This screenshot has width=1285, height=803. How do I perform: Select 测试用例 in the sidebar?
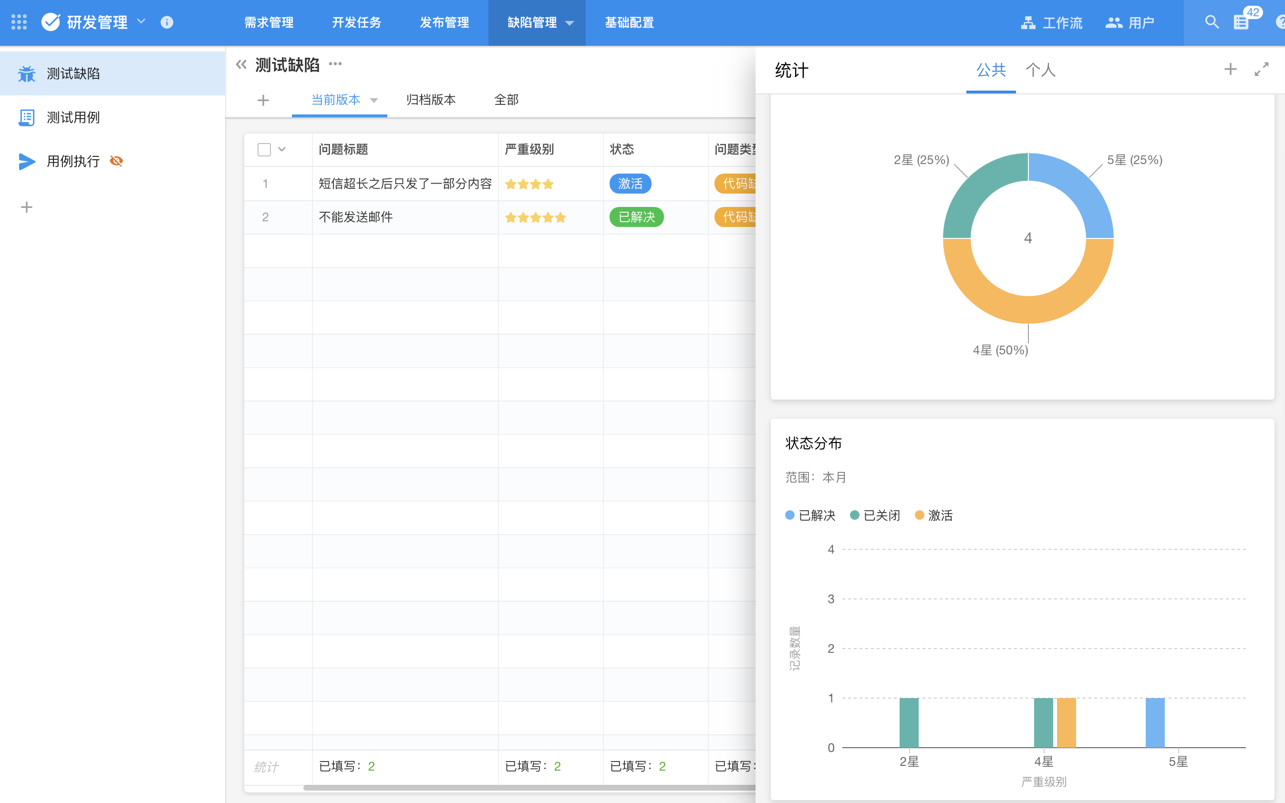(113, 117)
